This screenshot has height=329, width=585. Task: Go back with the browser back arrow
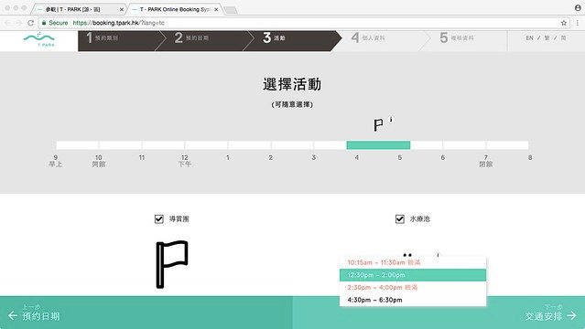7,23
